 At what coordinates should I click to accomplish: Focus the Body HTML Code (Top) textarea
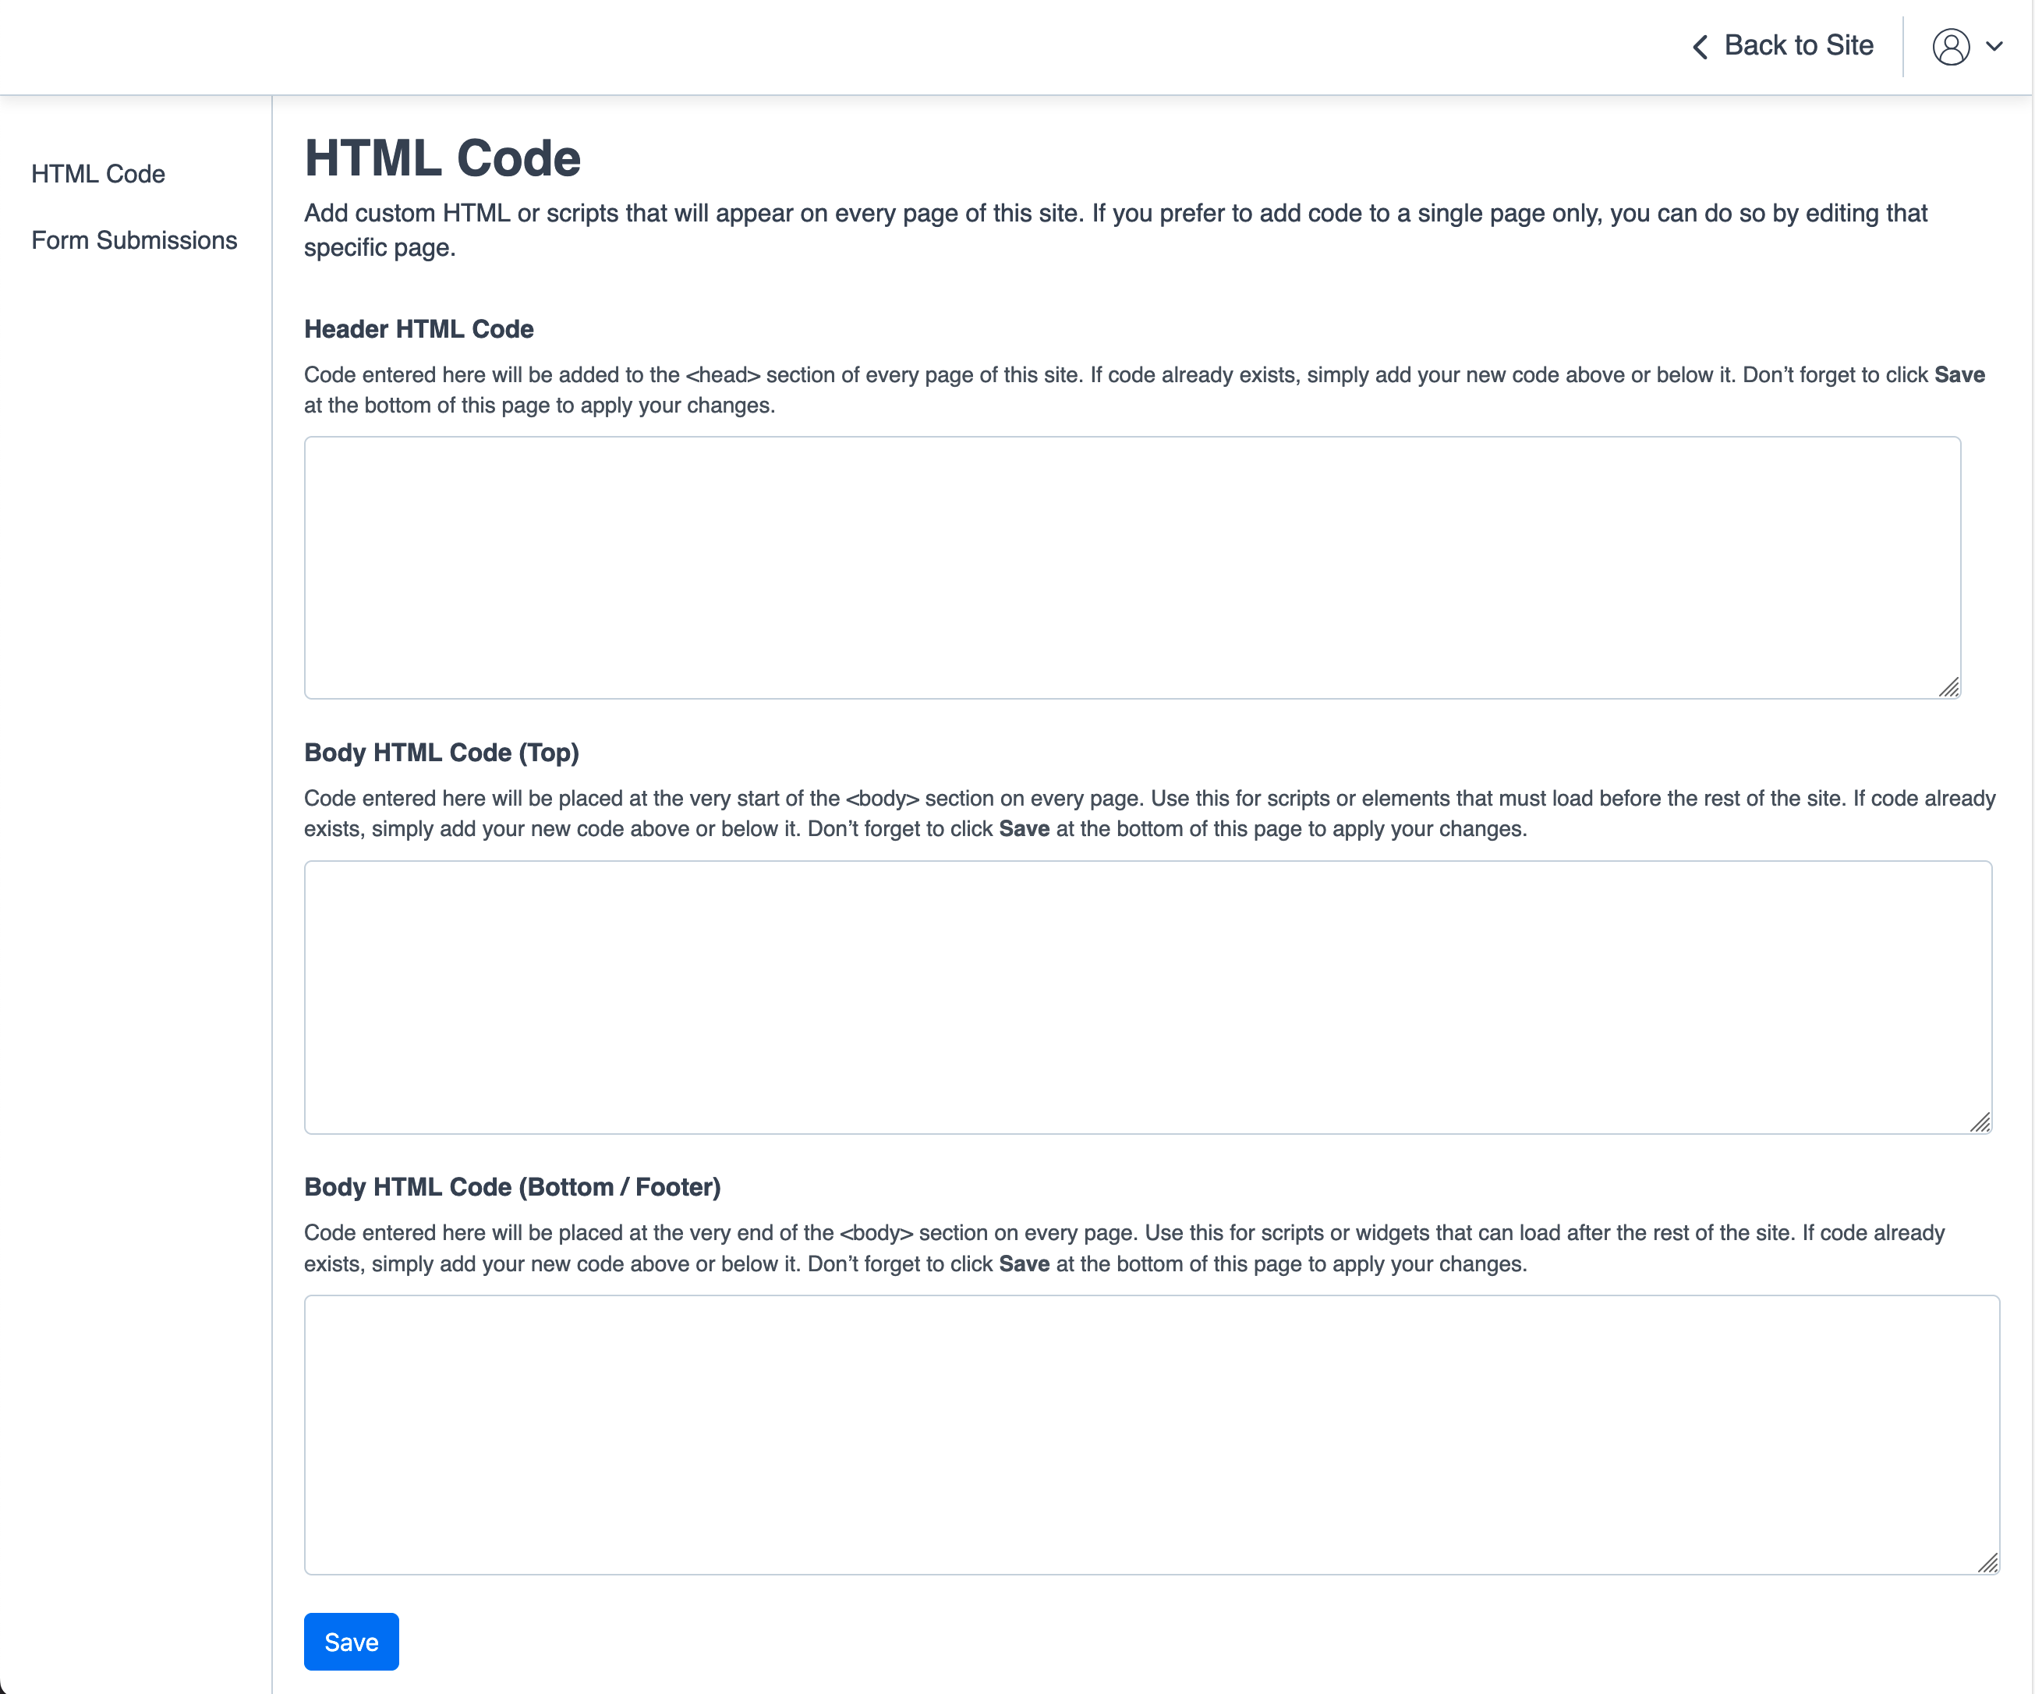pos(1148,996)
